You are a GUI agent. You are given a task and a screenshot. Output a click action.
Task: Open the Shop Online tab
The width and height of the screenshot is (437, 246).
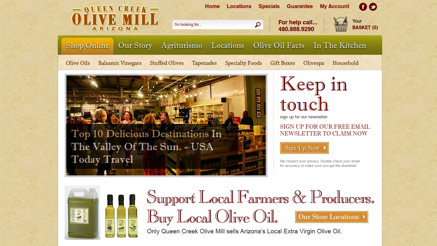(87, 46)
